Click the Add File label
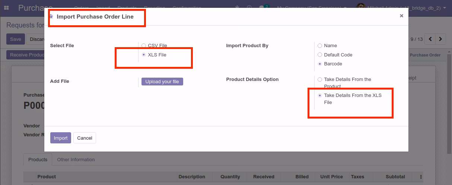452x185 pixels. pos(60,81)
